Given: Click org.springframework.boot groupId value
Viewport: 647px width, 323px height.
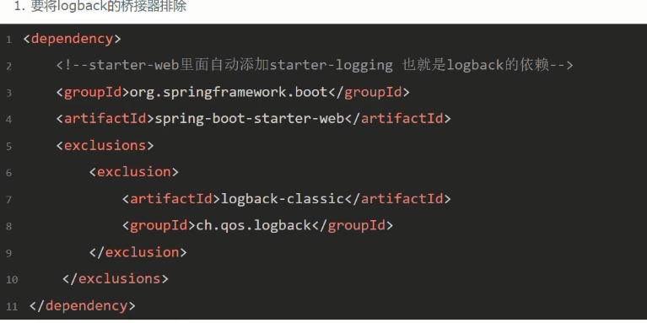Looking at the screenshot, I should tap(229, 92).
